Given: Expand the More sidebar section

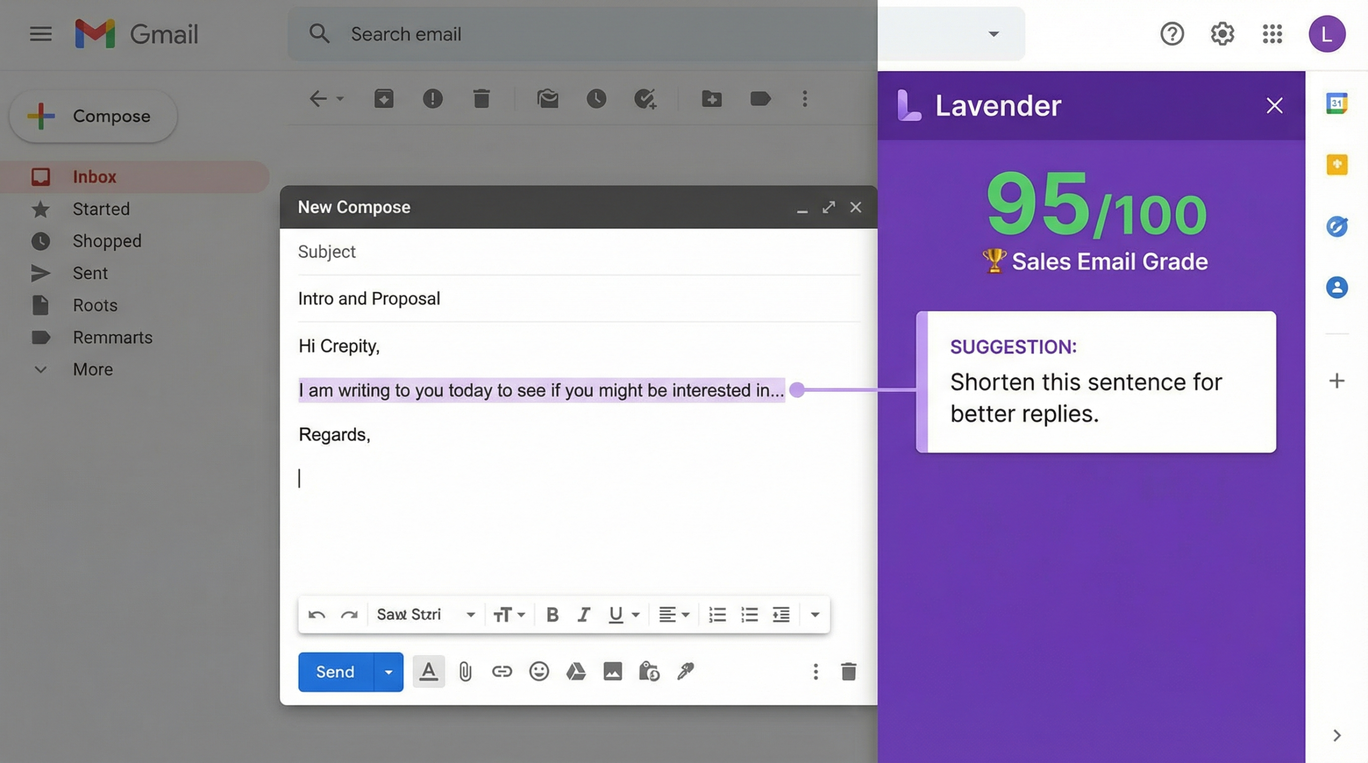Looking at the screenshot, I should pyautogui.click(x=92, y=369).
